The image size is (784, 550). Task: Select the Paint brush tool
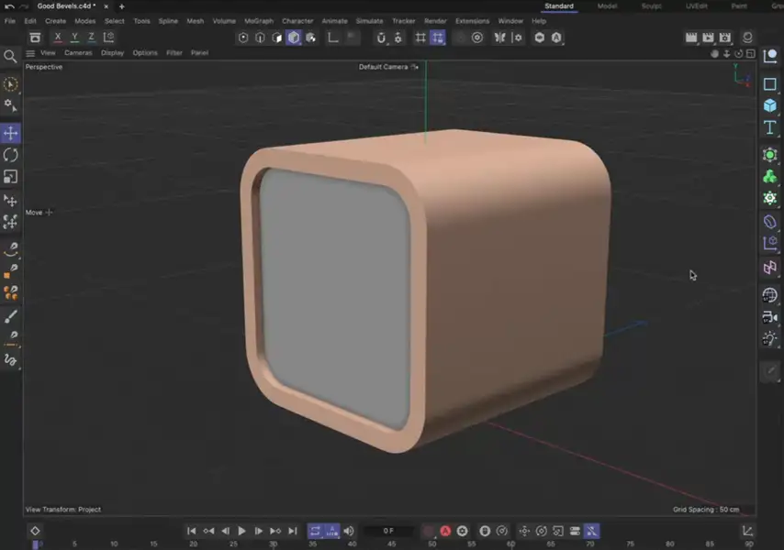pos(11,316)
